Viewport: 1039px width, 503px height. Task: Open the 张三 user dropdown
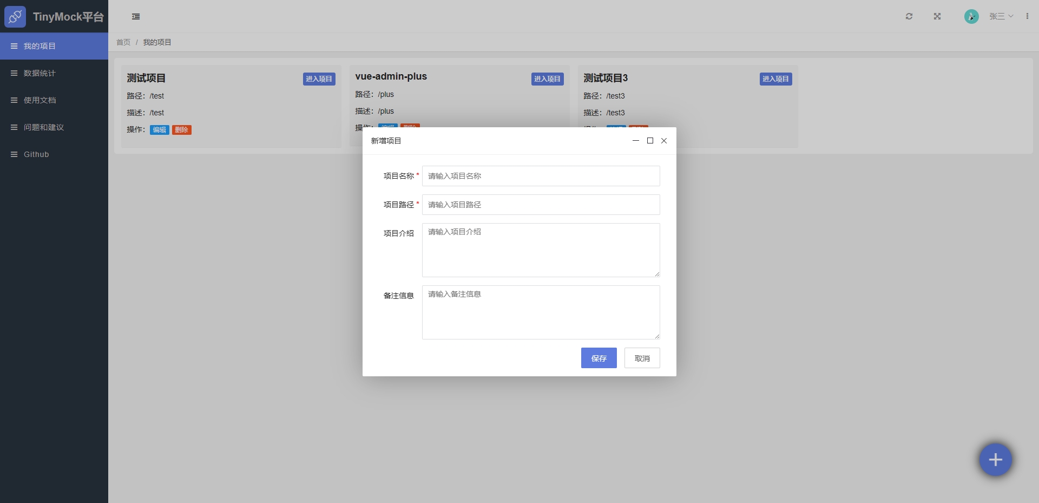coord(1001,16)
